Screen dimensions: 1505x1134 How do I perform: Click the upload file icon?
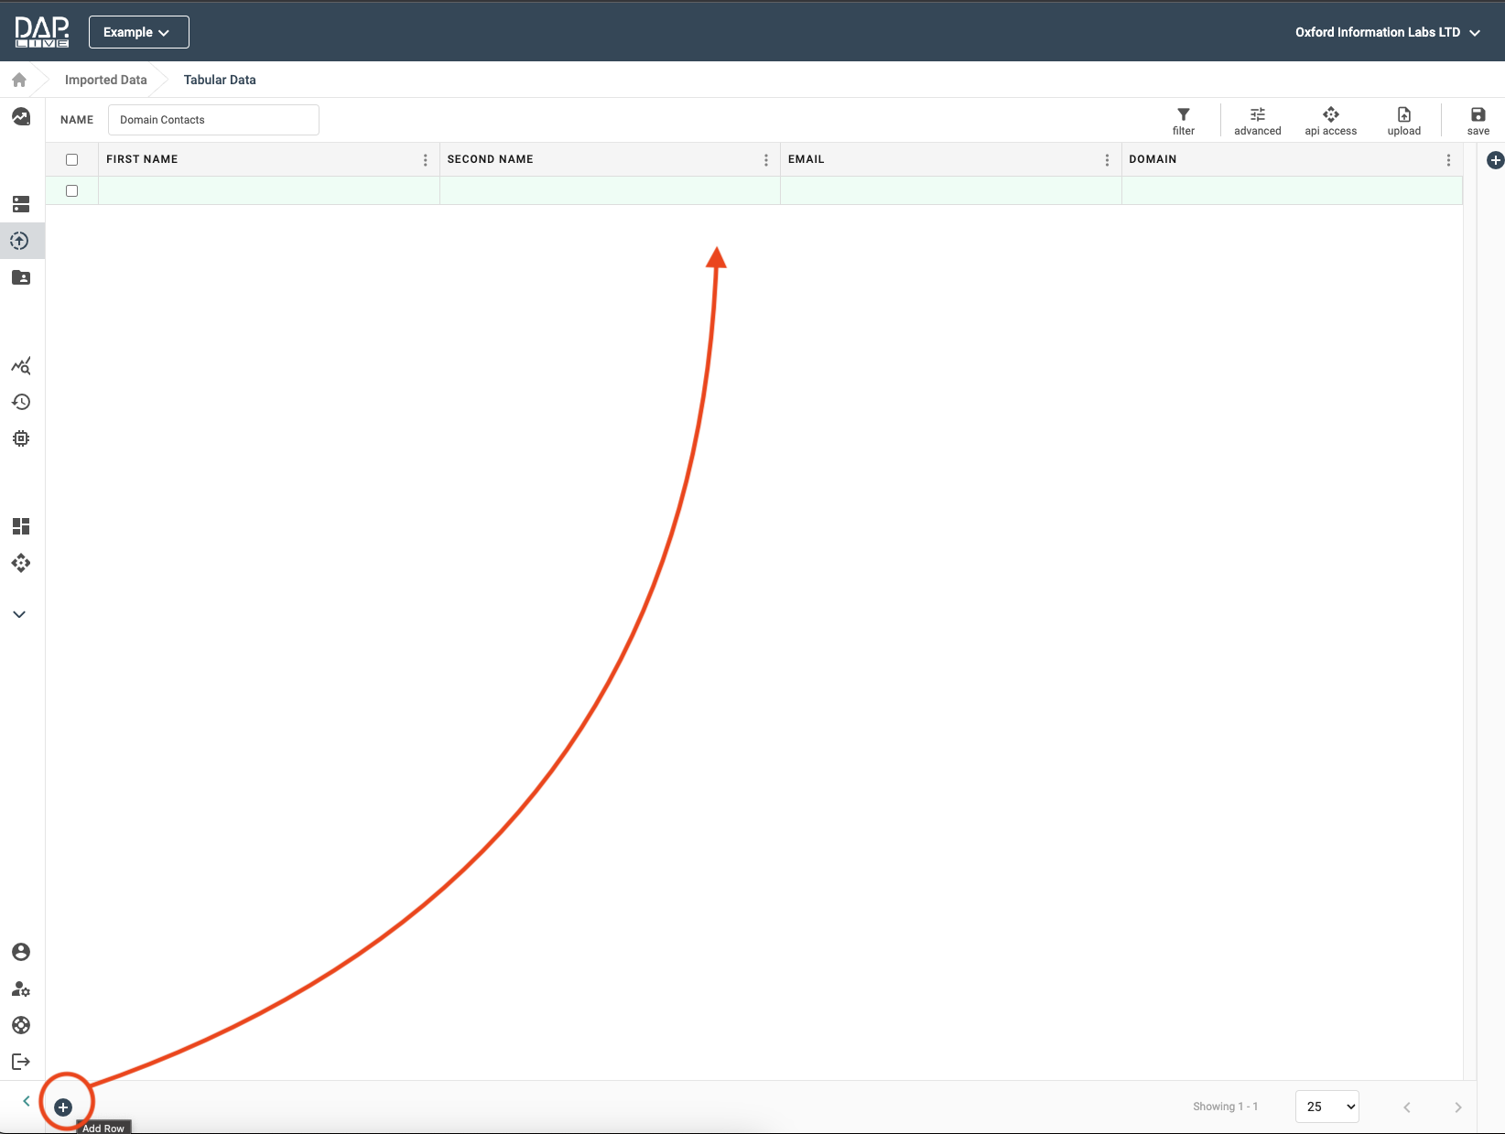click(x=1403, y=115)
